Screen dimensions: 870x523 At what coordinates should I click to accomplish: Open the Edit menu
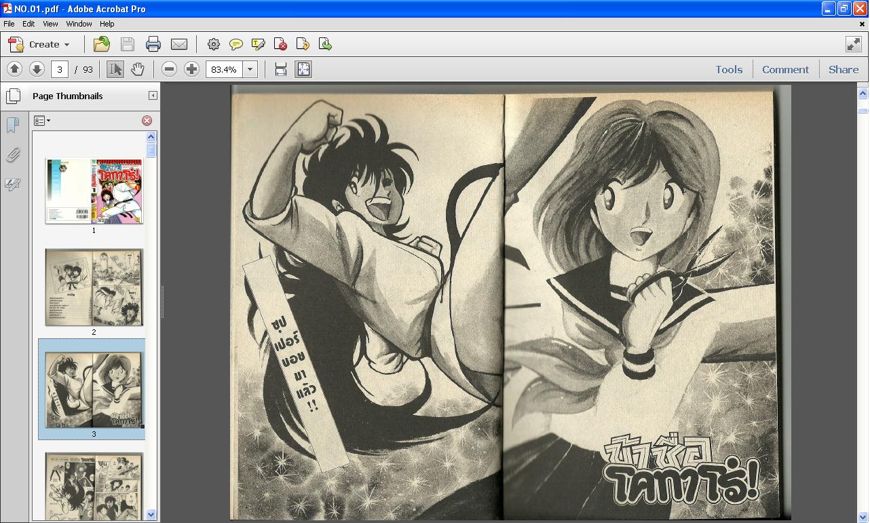[x=29, y=23]
